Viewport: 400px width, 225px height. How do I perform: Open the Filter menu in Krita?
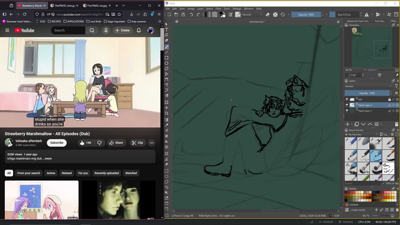point(218,9)
